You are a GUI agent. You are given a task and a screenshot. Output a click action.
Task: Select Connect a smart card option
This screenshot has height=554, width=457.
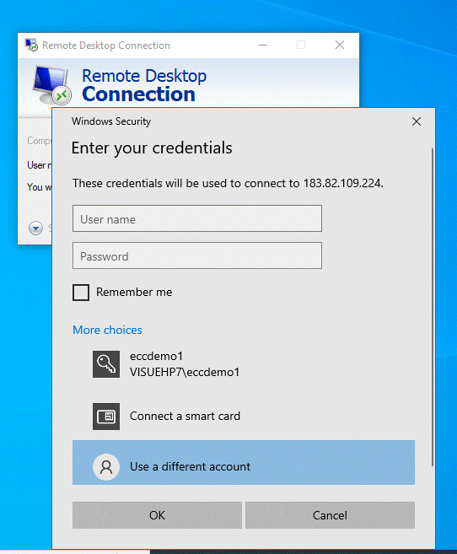185,417
